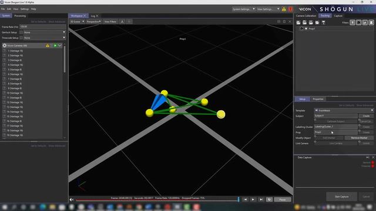Click the Vicon Cameras group circle icon
This screenshot has width=376, height=211.
pyautogui.click(x=5, y=46)
